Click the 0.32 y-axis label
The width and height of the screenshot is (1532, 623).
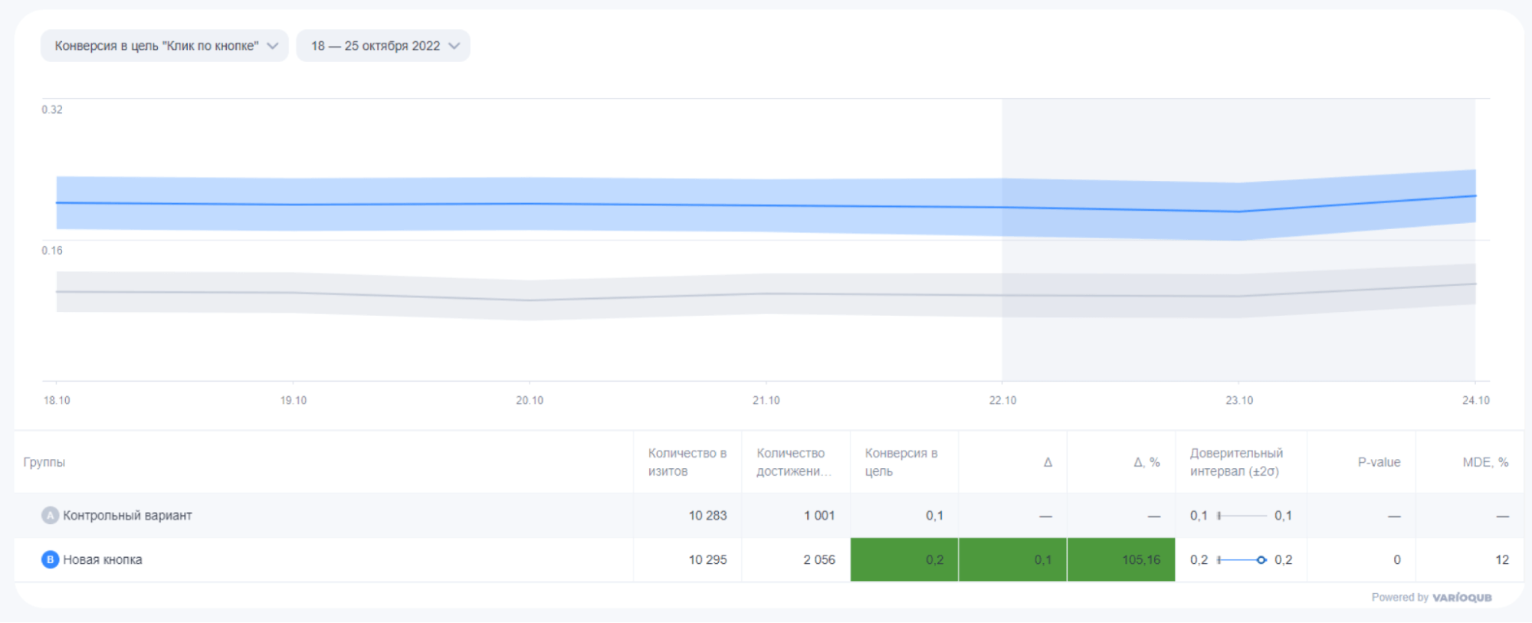(52, 110)
